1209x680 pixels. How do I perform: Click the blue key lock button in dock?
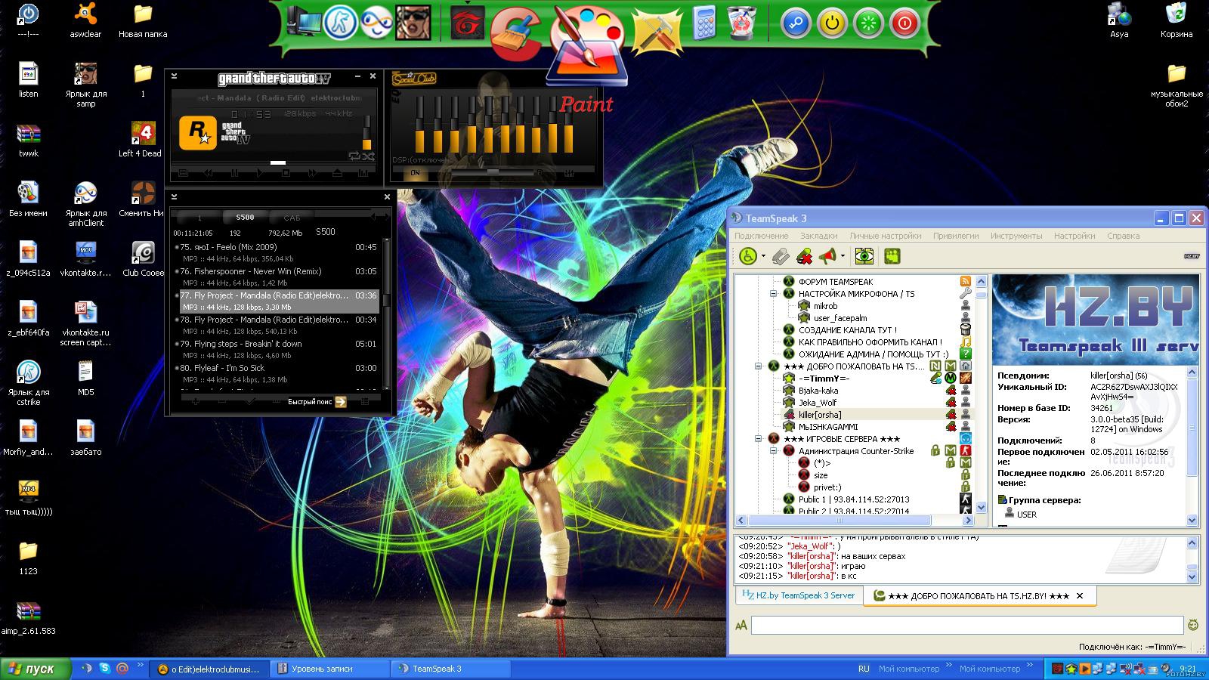click(x=796, y=23)
